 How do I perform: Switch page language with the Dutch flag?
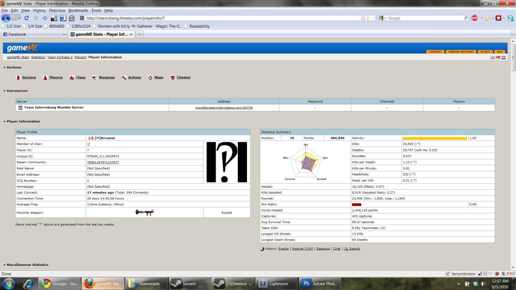point(503,57)
